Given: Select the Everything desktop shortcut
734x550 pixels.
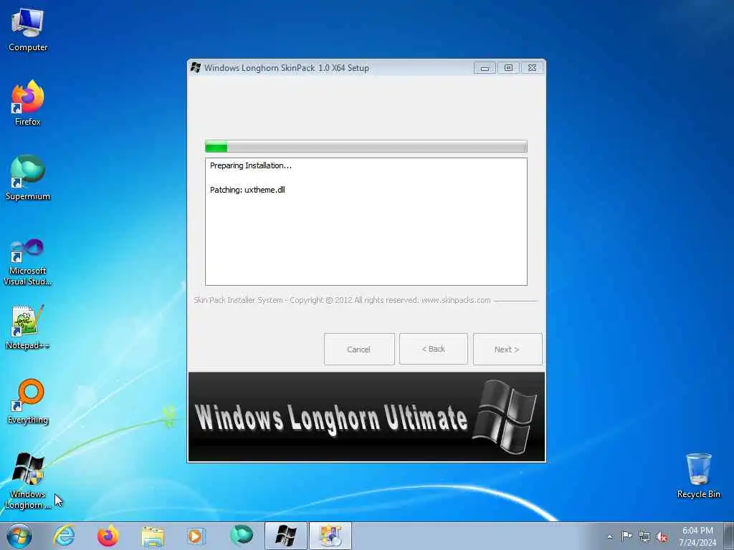Looking at the screenshot, I should point(28,401).
